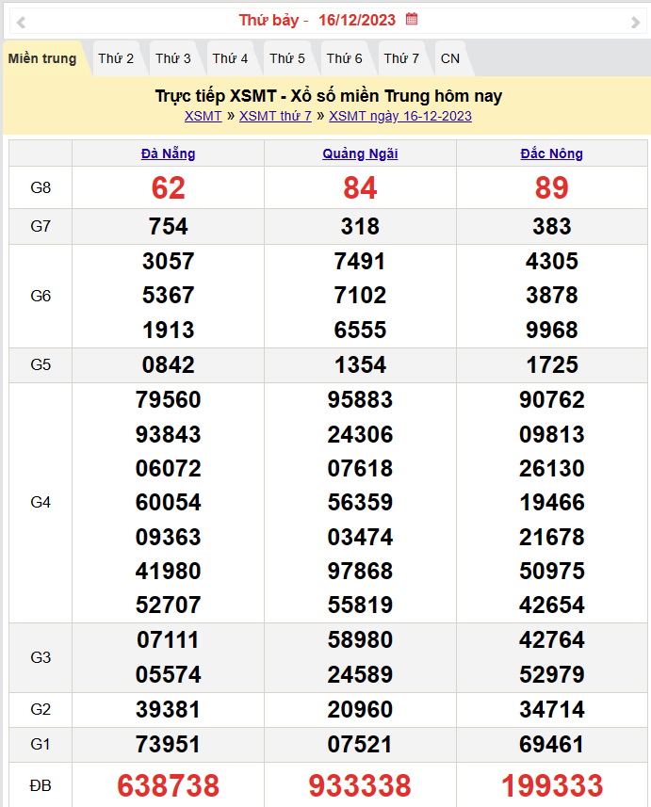Switch to the CN tab

tap(450, 58)
